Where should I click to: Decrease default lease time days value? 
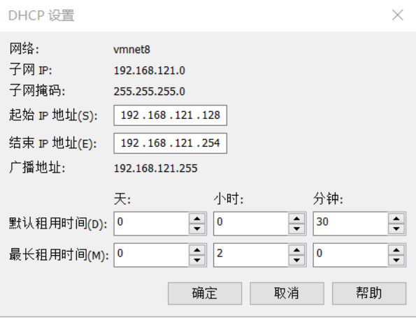coord(197,229)
